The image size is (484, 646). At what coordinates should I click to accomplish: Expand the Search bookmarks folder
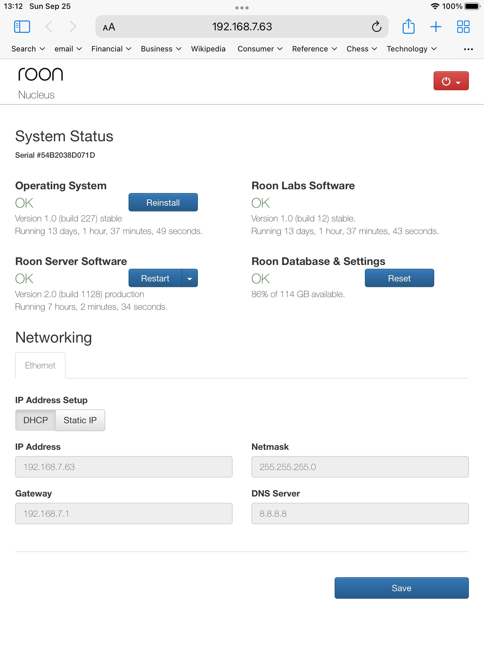28,49
